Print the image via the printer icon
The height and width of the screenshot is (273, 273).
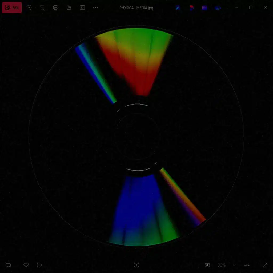(x=56, y=8)
